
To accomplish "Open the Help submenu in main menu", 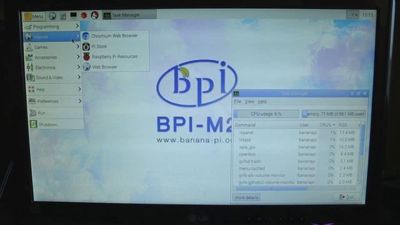I will pyautogui.click(x=55, y=89).
